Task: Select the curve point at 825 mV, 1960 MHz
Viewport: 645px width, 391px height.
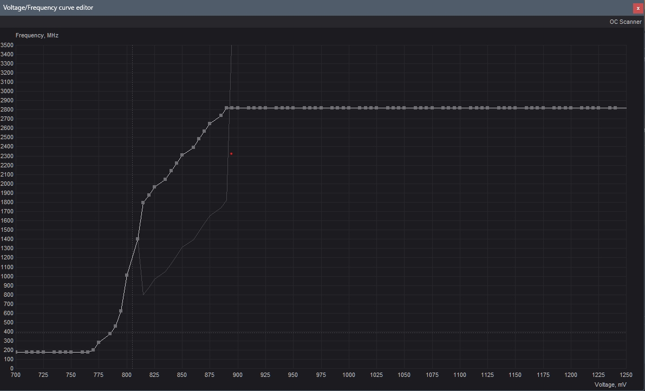Action: 154,187
